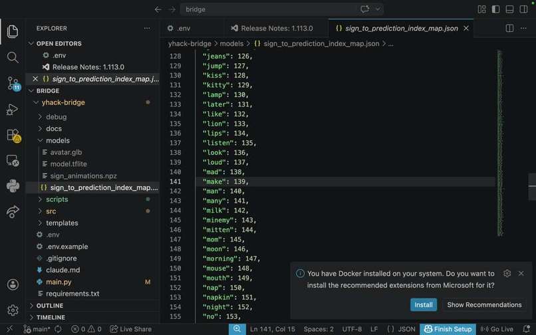Install recommended Docker extensions
Screen dimensions: 536x335
[x=424, y=304]
